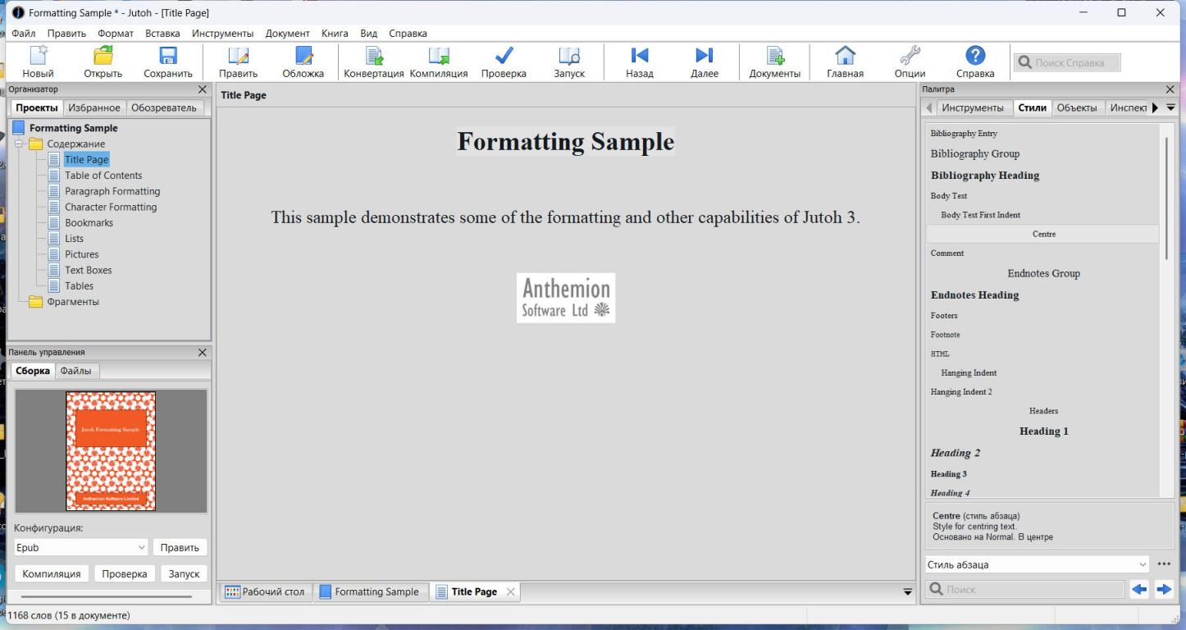Click the Конвертация toolbar icon
The image size is (1186, 630).
373,56
